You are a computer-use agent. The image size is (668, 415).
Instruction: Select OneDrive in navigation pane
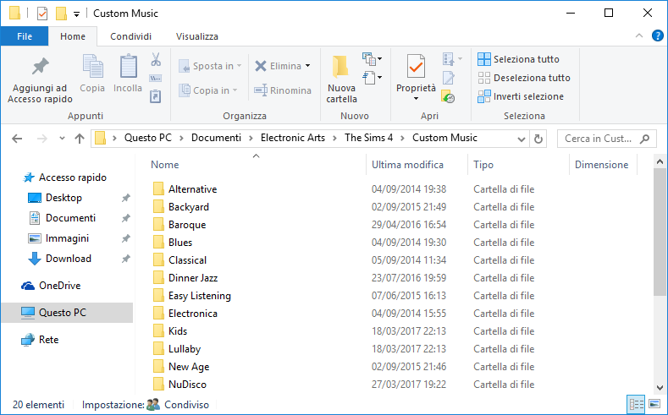click(59, 286)
